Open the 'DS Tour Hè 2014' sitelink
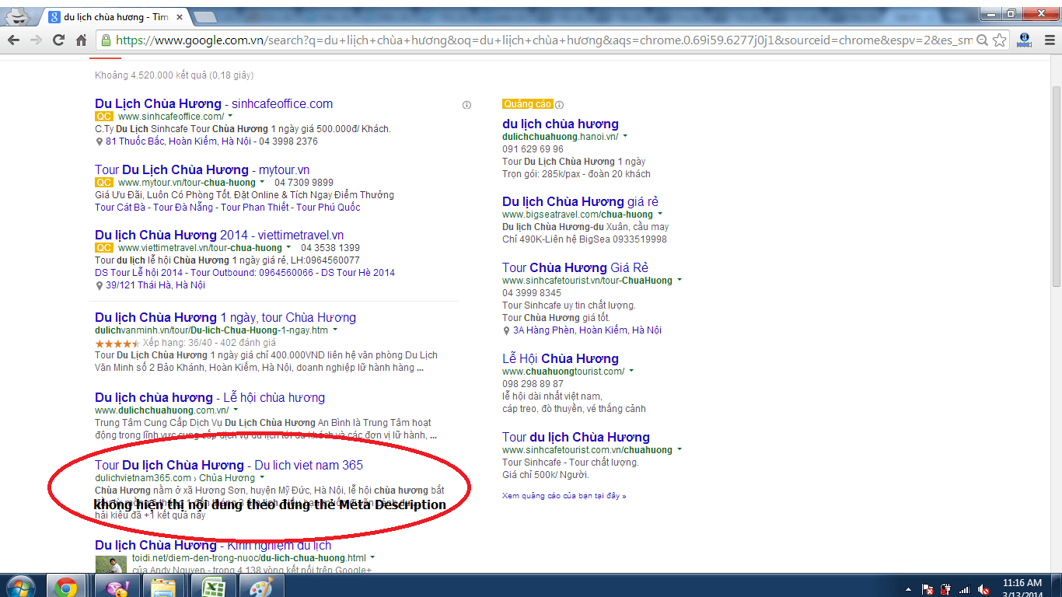Image resolution: width=1062 pixels, height=597 pixels. [358, 272]
